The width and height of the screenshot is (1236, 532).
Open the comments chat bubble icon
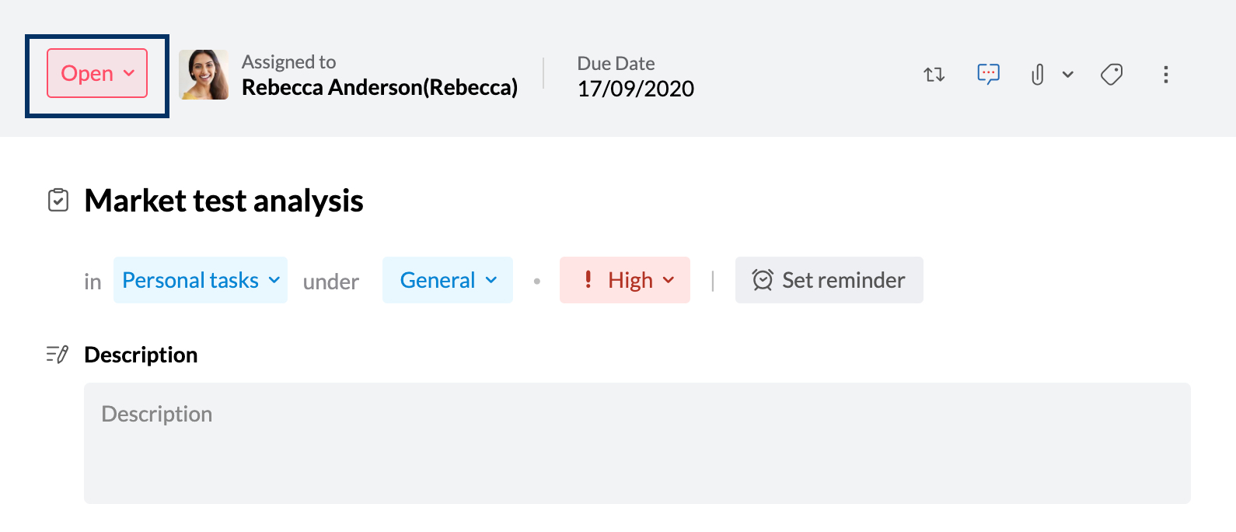[x=988, y=74]
